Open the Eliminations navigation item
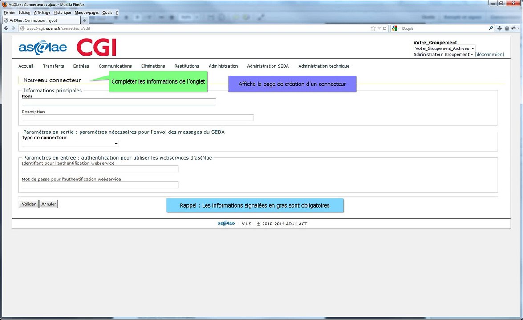 click(153, 66)
